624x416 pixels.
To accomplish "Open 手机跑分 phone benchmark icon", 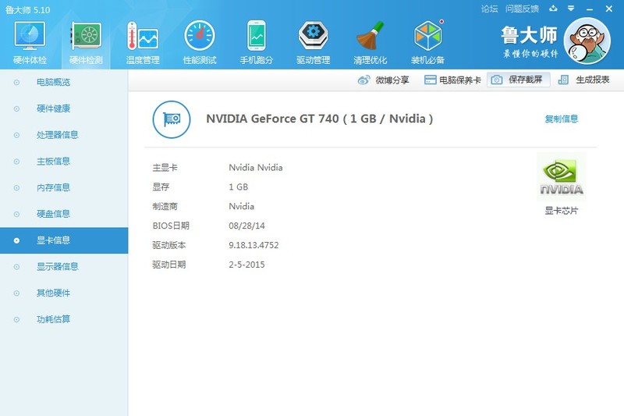I will [257, 36].
